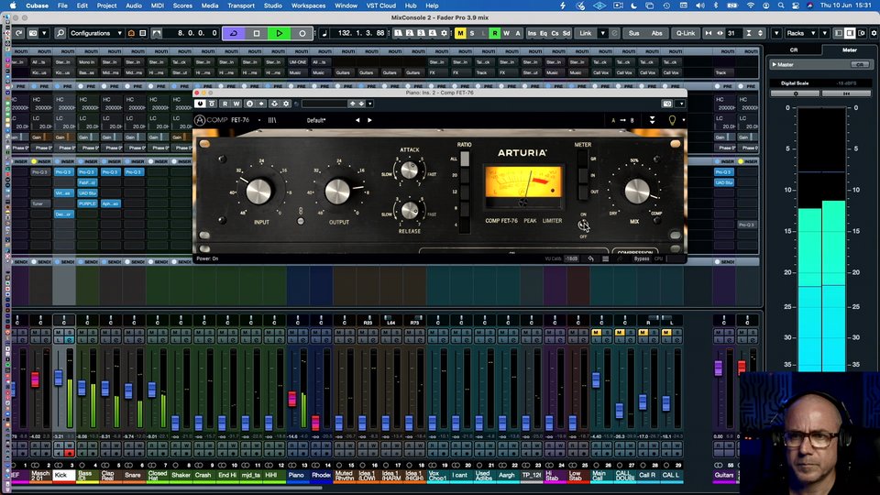Stop playback with the transport Stop button
Viewport: 880px width, 495px height.
[257, 33]
